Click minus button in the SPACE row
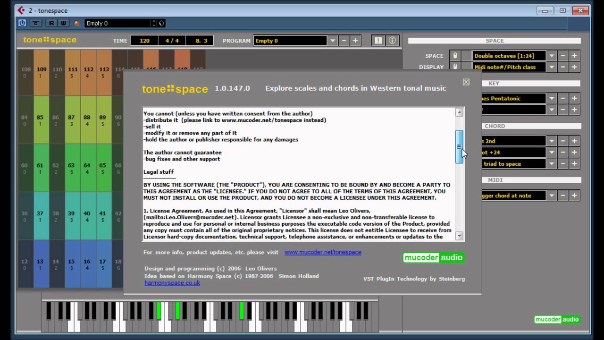The height and width of the screenshot is (340, 604). [x=563, y=56]
